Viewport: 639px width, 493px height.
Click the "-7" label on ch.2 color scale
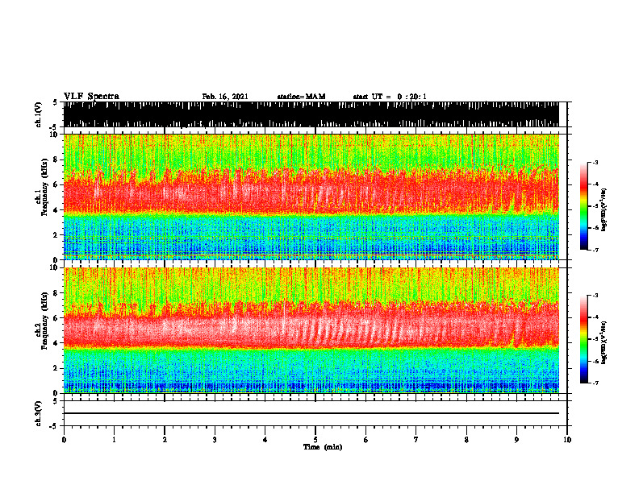[x=595, y=383]
